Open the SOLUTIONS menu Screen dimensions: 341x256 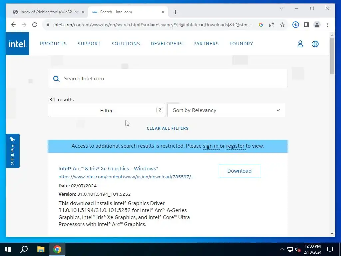point(126,44)
